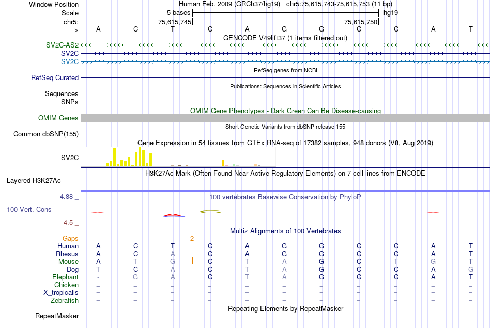Click the orange Gaps label
The width and height of the screenshot is (491, 328).
(x=70, y=239)
